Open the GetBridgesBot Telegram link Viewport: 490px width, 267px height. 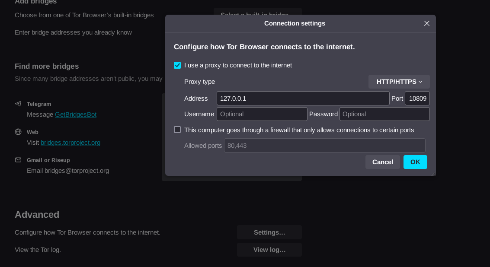click(76, 114)
